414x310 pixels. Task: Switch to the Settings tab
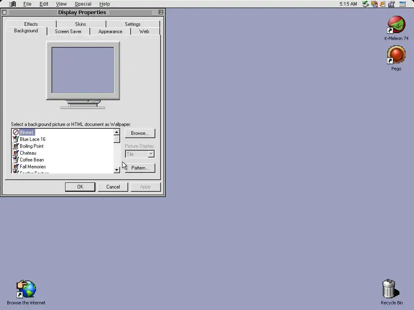[133, 24]
